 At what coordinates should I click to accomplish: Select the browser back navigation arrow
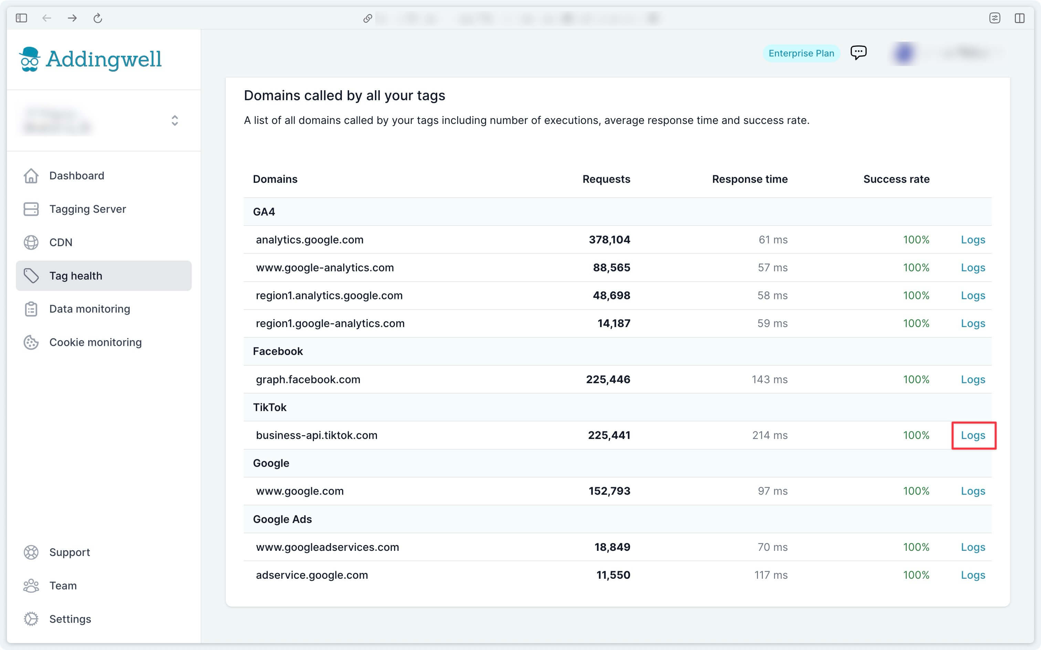pos(46,17)
